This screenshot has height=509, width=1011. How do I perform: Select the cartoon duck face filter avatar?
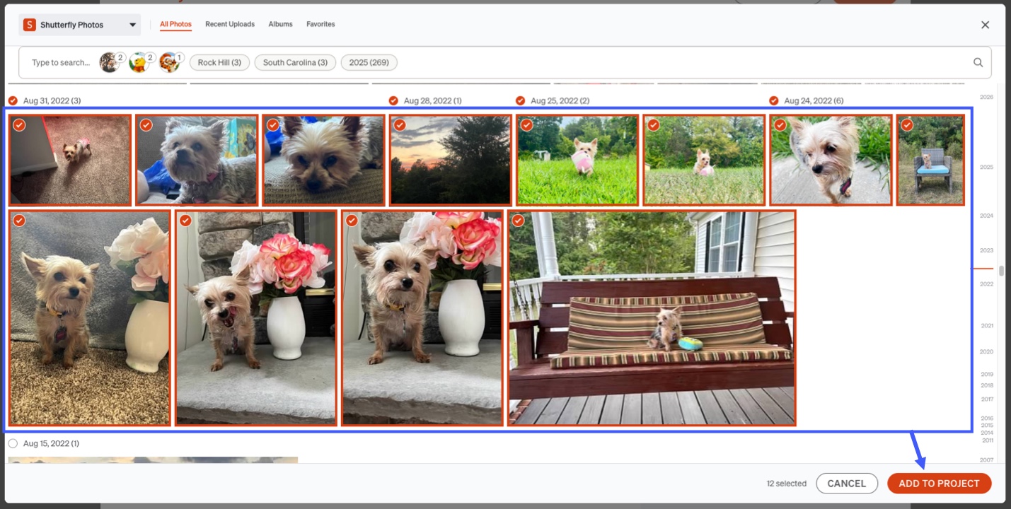click(x=139, y=62)
